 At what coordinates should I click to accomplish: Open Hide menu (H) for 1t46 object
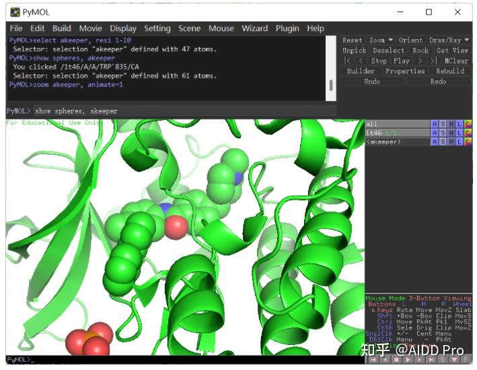[x=451, y=133]
